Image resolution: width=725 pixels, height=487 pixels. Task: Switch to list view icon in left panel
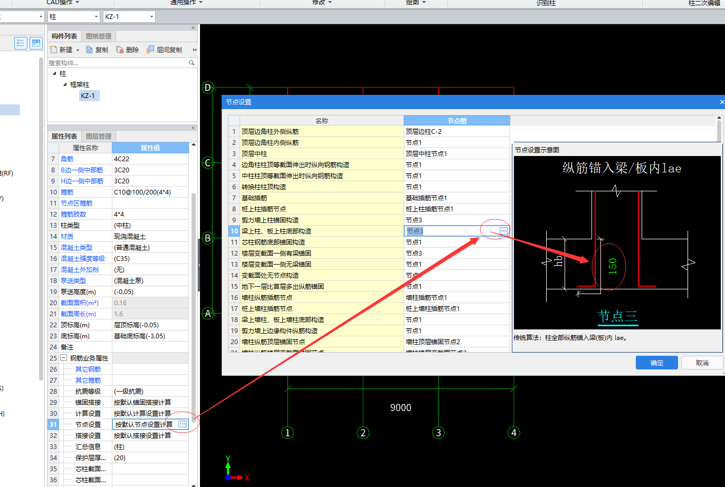pos(21,43)
